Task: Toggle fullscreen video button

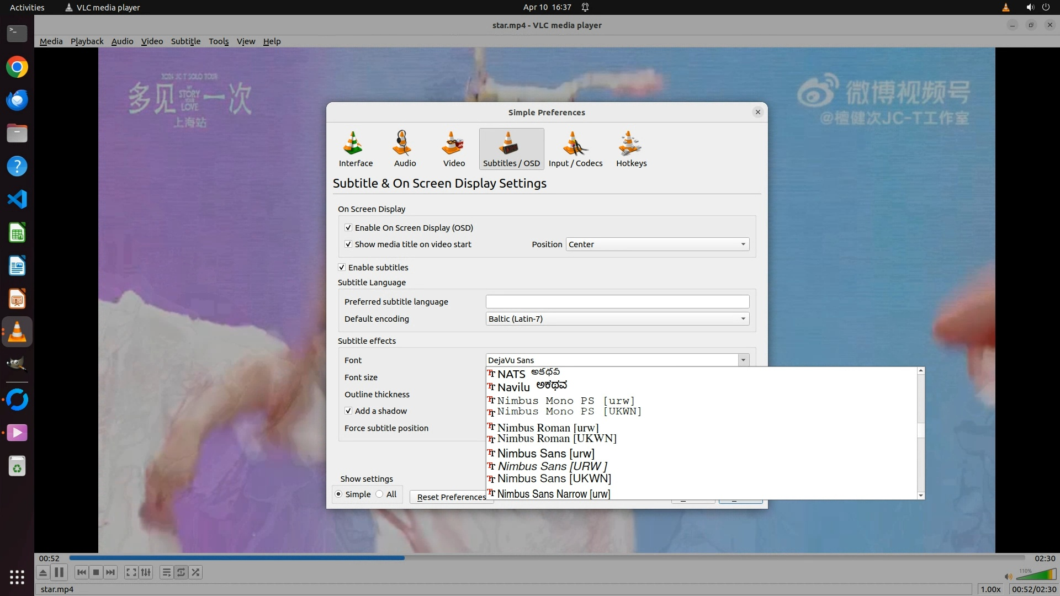Action: [131, 572]
